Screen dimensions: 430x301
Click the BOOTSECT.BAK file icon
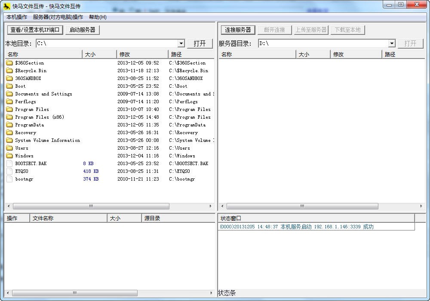(x=9, y=163)
